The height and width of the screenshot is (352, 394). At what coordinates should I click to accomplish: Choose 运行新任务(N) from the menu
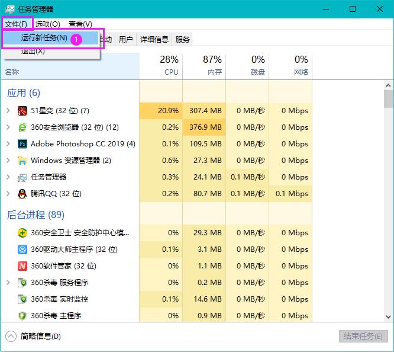pos(50,38)
